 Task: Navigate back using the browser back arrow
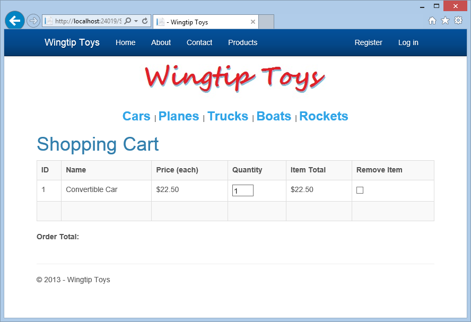coord(14,20)
